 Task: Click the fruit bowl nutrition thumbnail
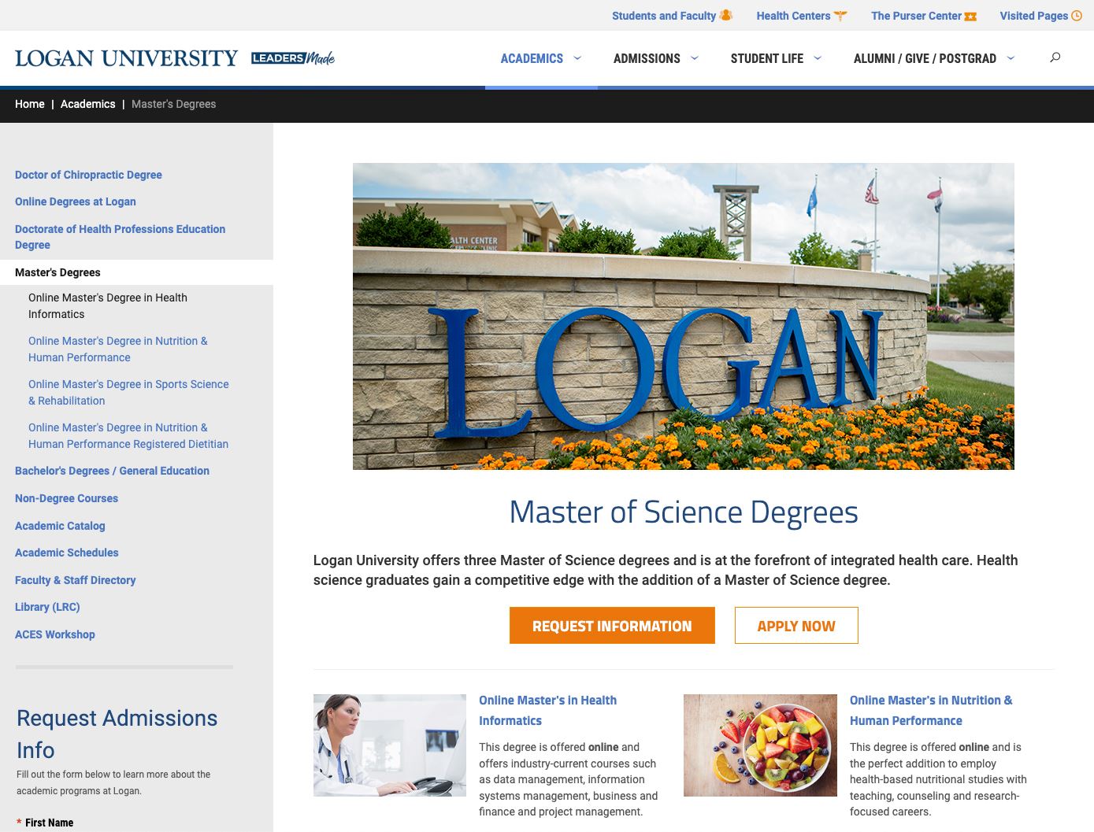[760, 745]
